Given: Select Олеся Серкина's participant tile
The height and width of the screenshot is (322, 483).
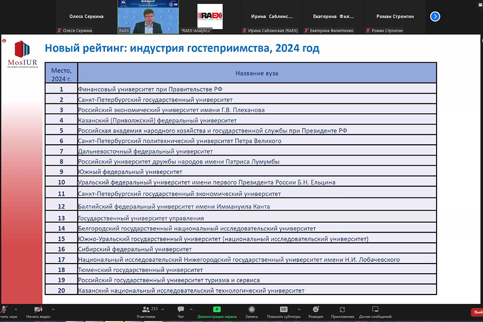Looking at the screenshot, I should coord(86,17).
